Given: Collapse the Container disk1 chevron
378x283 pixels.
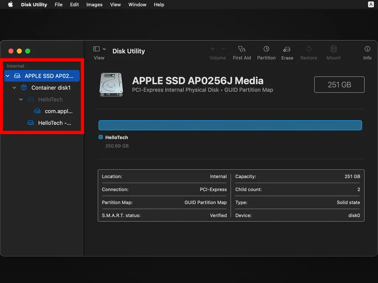Looking at the screenshot, I should [14, 88].
